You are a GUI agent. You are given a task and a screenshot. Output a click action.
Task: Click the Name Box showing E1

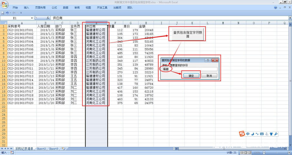15,18
